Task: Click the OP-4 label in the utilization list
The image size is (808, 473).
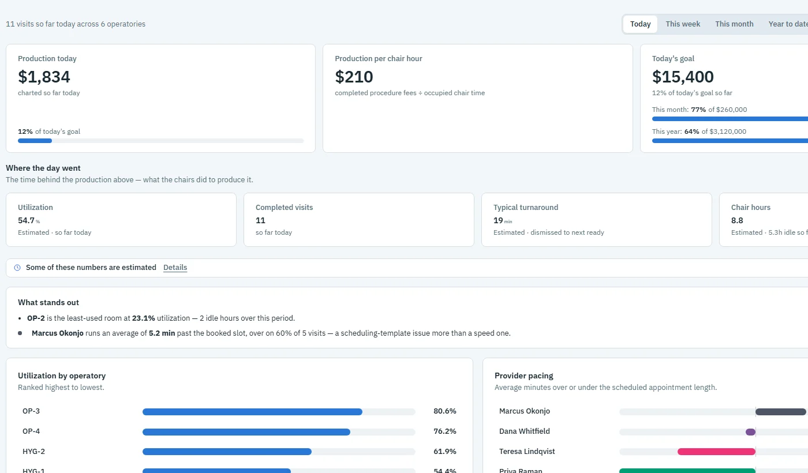Action: pos(31,431)
